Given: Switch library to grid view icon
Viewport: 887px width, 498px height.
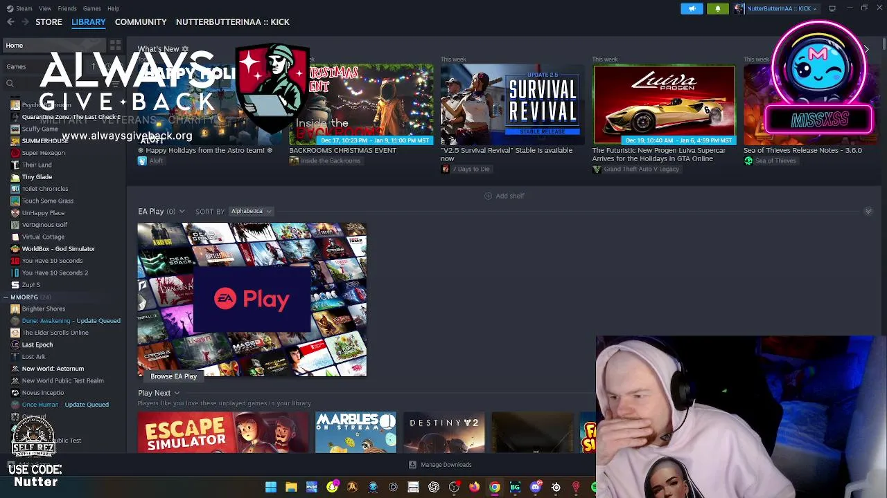Looking at the screenshot, I should click(115, 46).
